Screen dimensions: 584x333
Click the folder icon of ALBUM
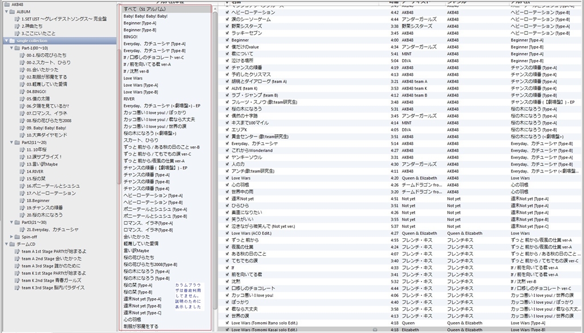coord(12,11)
